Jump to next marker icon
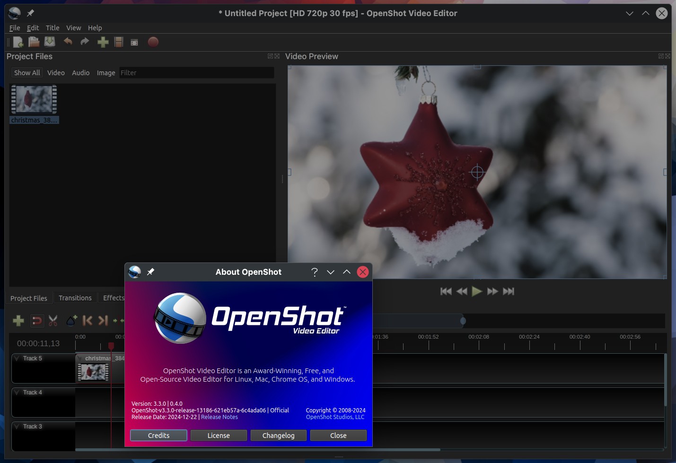This screenshot has width=676, height=463. point(103,321)
